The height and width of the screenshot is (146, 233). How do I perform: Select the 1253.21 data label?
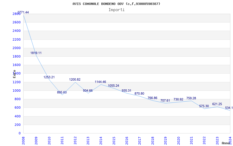[49, 77]
